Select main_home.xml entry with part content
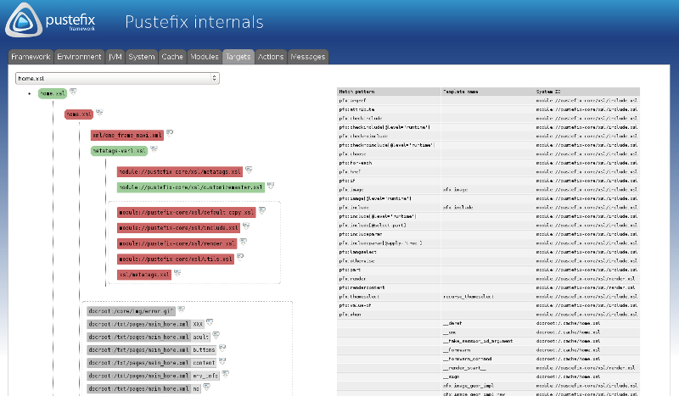Viewport: 679px width, 396px height. (152, 363)
